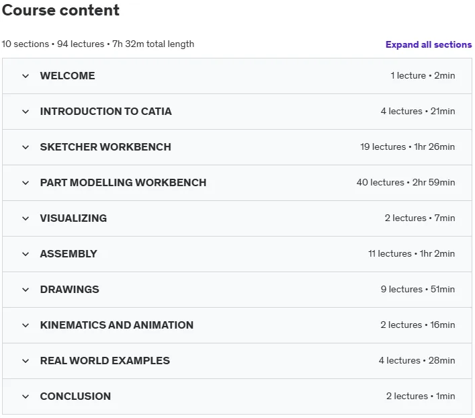
Task: Expand the VISUALIZING section chevron
Action: (x=26, y=218)
